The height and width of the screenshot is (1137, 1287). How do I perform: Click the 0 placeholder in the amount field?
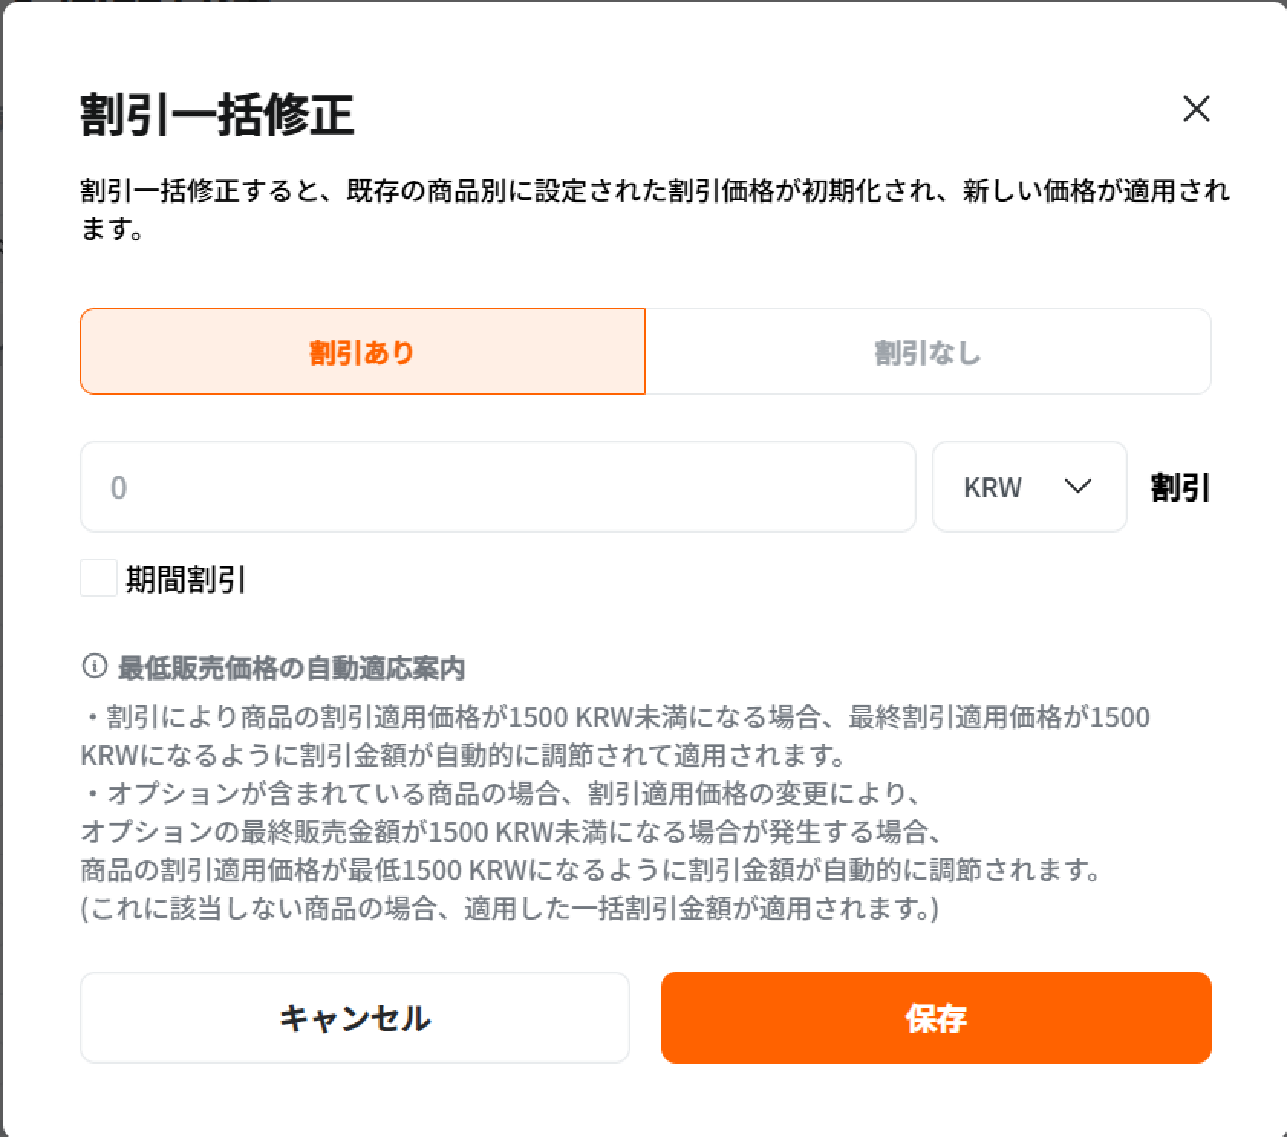coord(119,487)
